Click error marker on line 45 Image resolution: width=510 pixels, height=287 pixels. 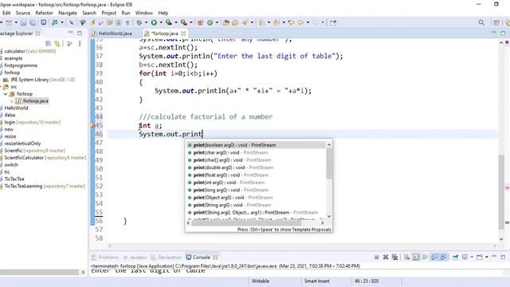(x=92, y=126)
